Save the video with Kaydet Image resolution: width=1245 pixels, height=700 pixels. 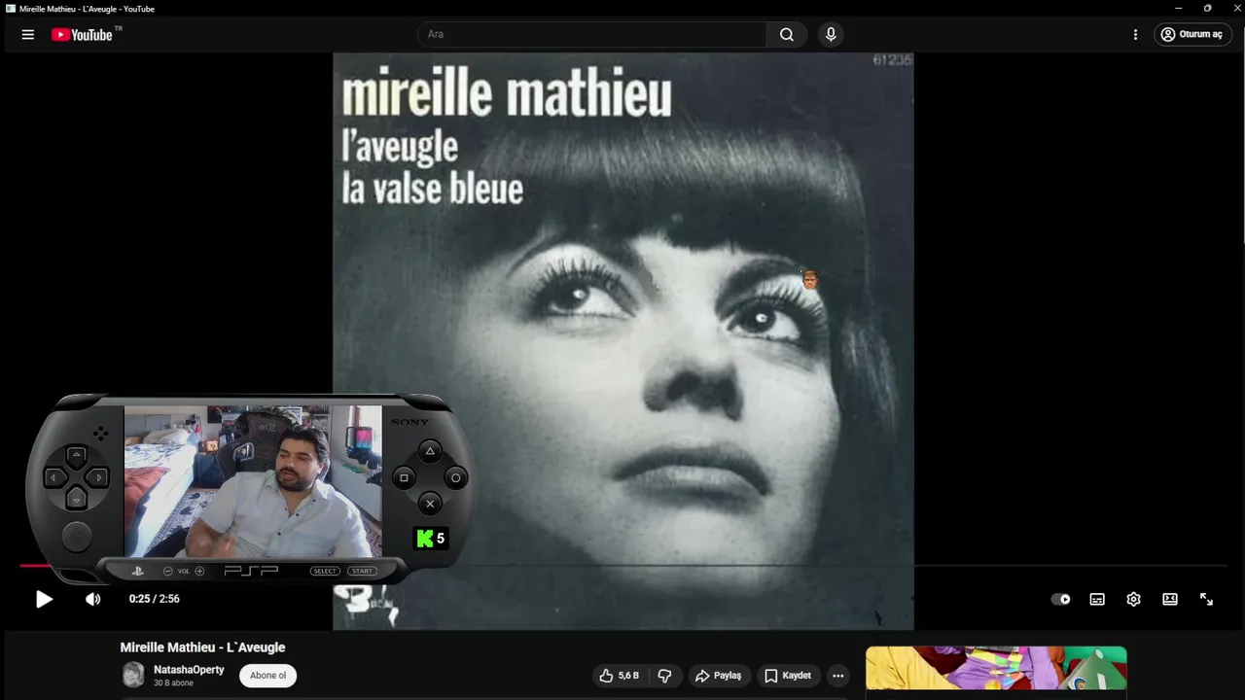(x=788, y=676)
